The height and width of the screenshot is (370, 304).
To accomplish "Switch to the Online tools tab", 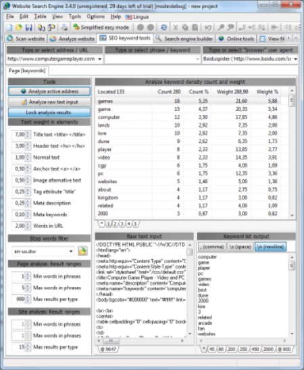I will click(236, 39).
